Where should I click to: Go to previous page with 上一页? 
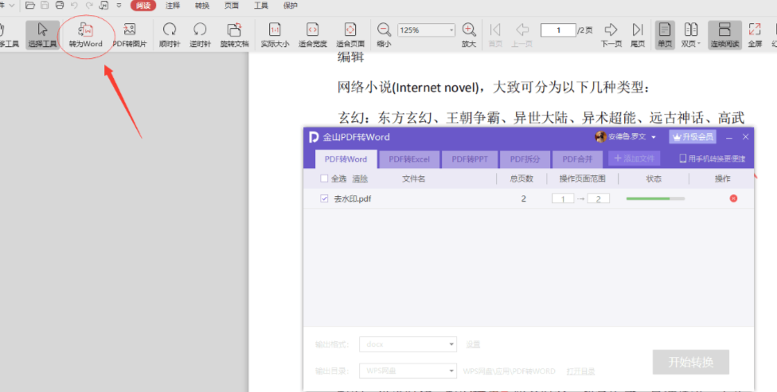(x=522, y=35)
